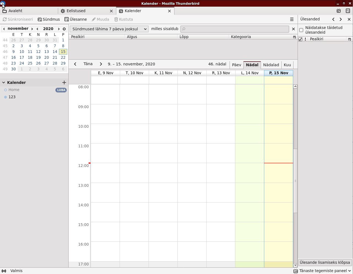Click the P, 15 Nov day header
Viewport: 353px width, 274px height.
coord(279,73)
